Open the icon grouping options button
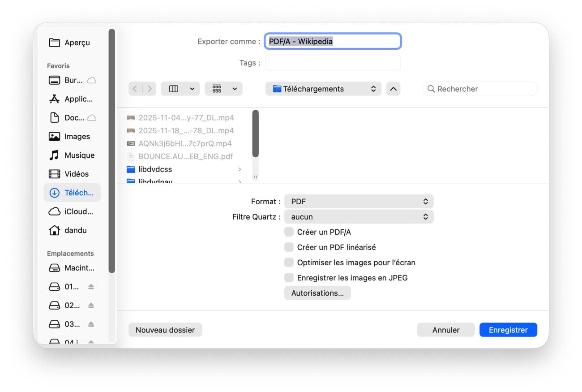Screen dimensions: 582x392 pyautogui.click(x=223, y=89)
